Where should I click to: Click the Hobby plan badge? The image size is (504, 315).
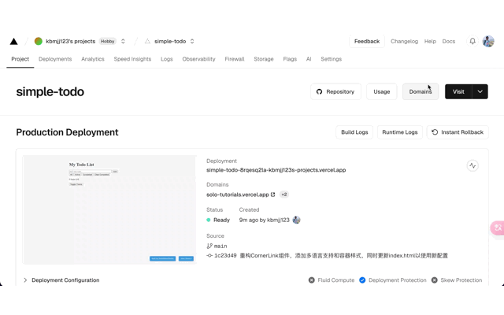tap(107, 41)
